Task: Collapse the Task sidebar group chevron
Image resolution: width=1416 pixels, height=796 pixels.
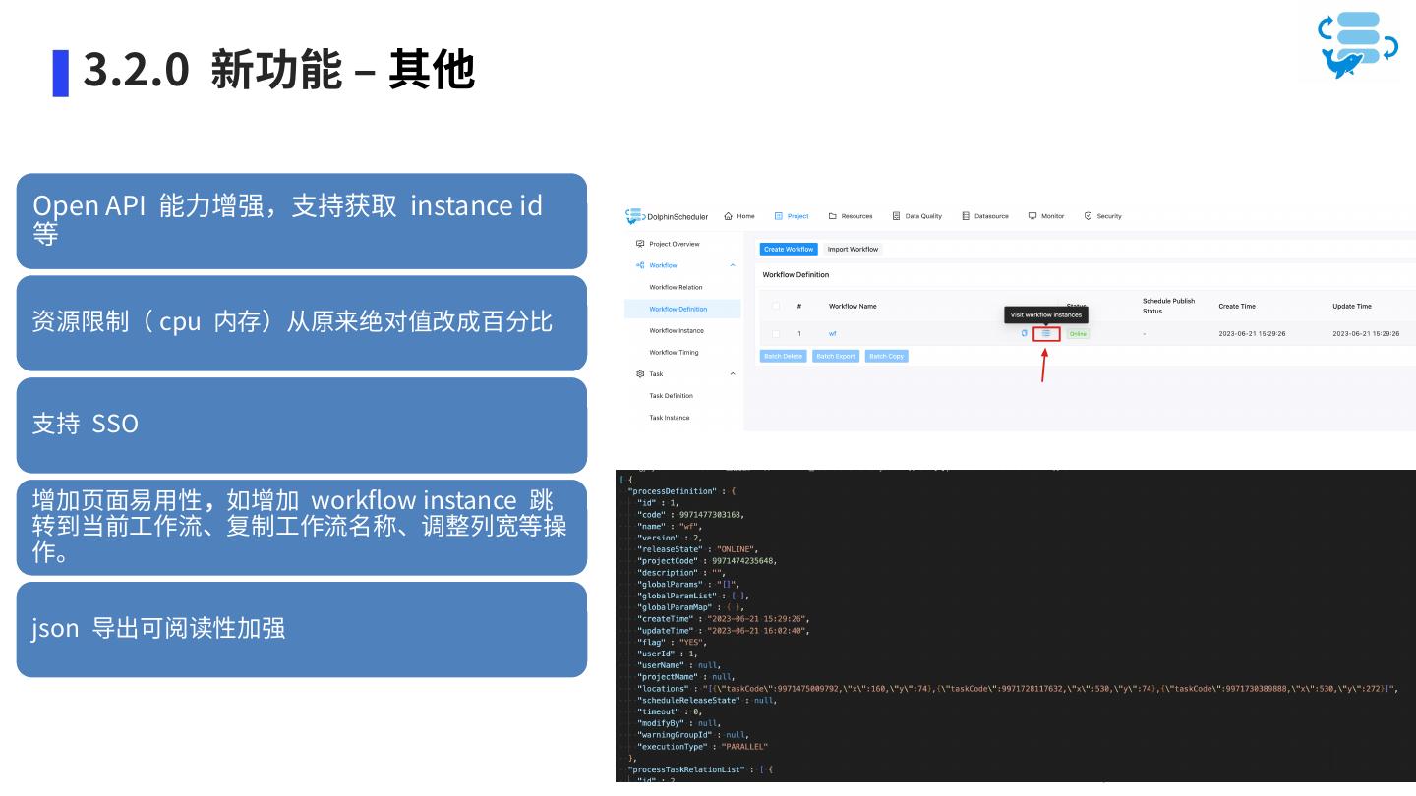Action: [733, 374]
